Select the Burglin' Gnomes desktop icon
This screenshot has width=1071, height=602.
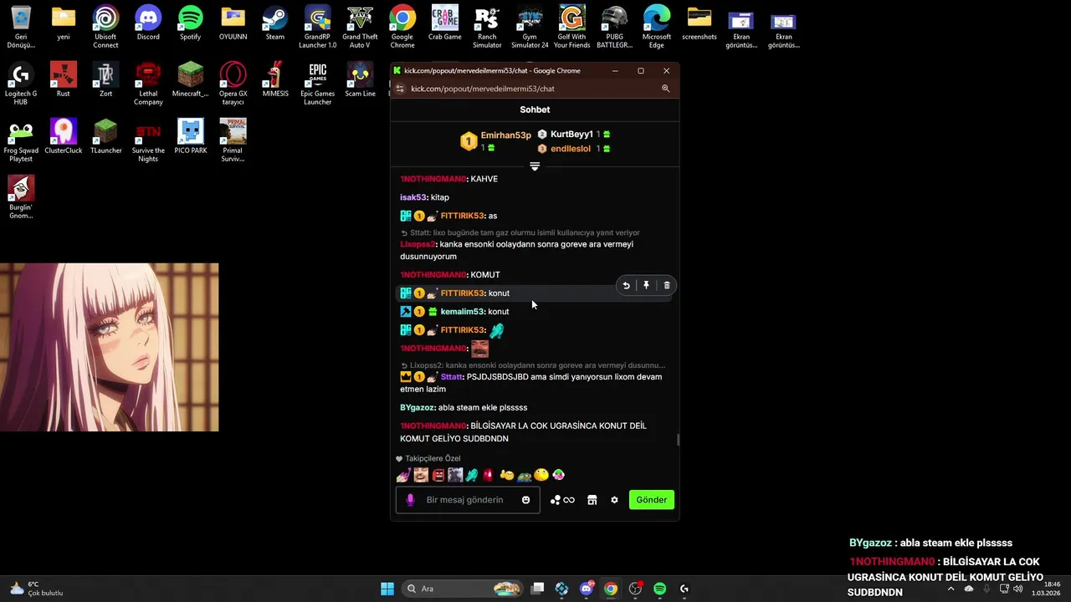tap(21, 197)
